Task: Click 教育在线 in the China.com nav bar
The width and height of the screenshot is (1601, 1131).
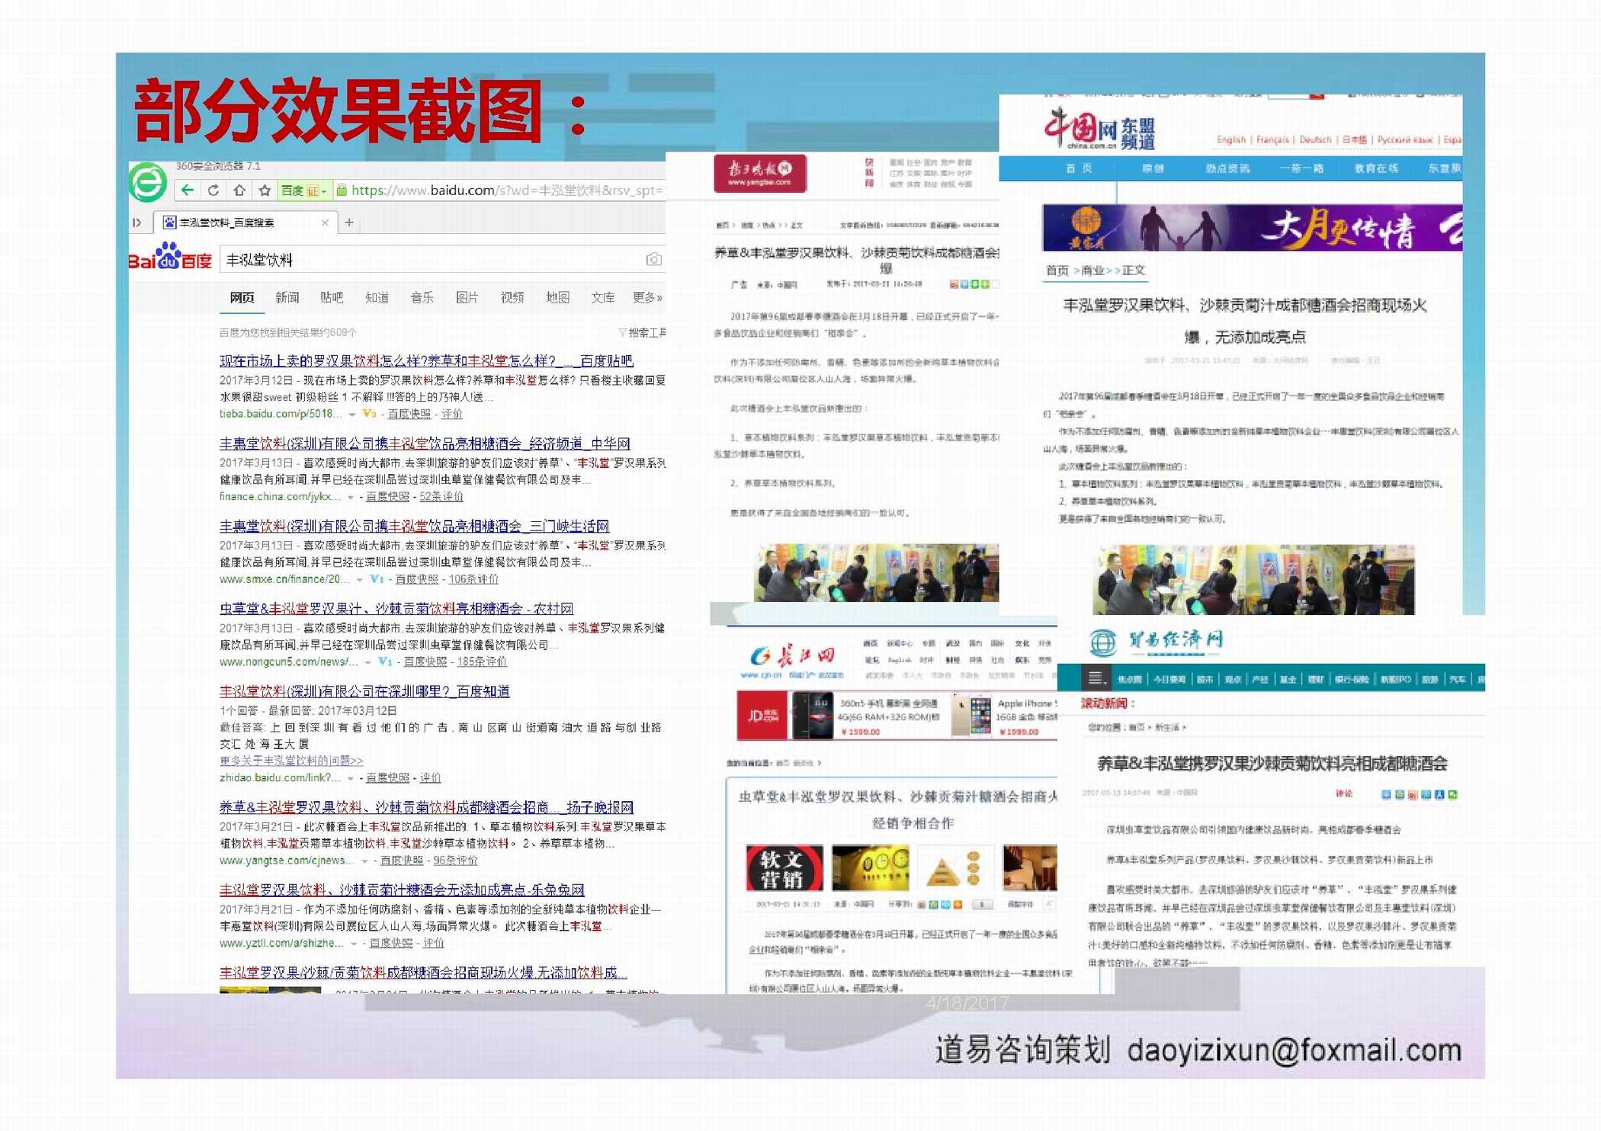Action: click(1376, 169)
